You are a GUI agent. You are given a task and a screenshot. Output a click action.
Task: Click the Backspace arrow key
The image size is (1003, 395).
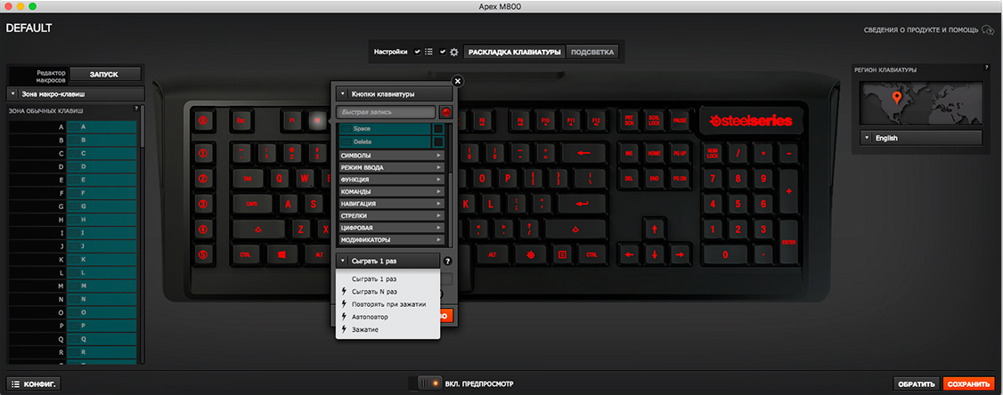pyautogui.click(x=583, y=153)
